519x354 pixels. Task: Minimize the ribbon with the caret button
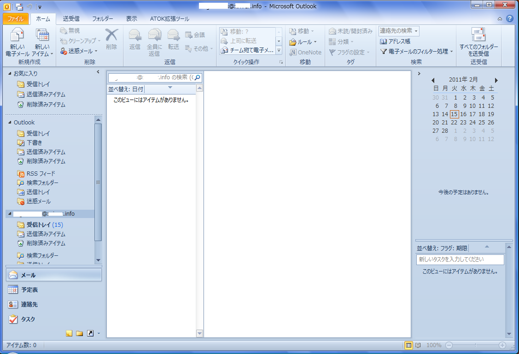tap(500, 19)
